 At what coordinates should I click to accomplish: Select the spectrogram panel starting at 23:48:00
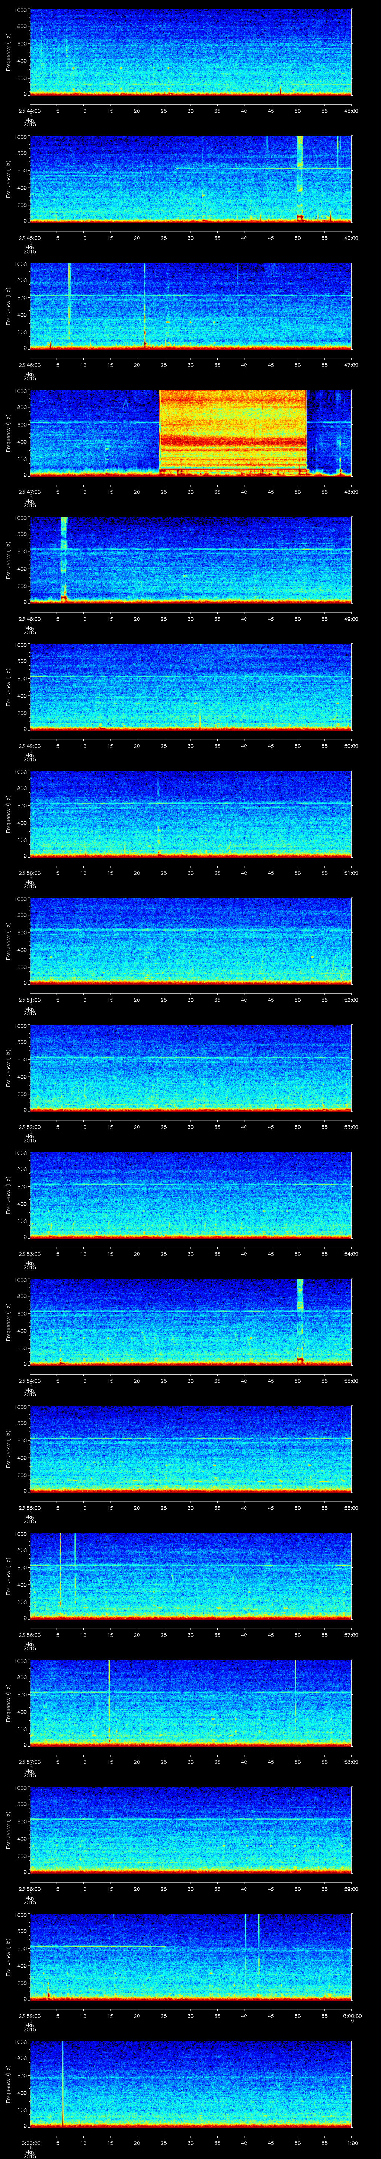(190, 560)
